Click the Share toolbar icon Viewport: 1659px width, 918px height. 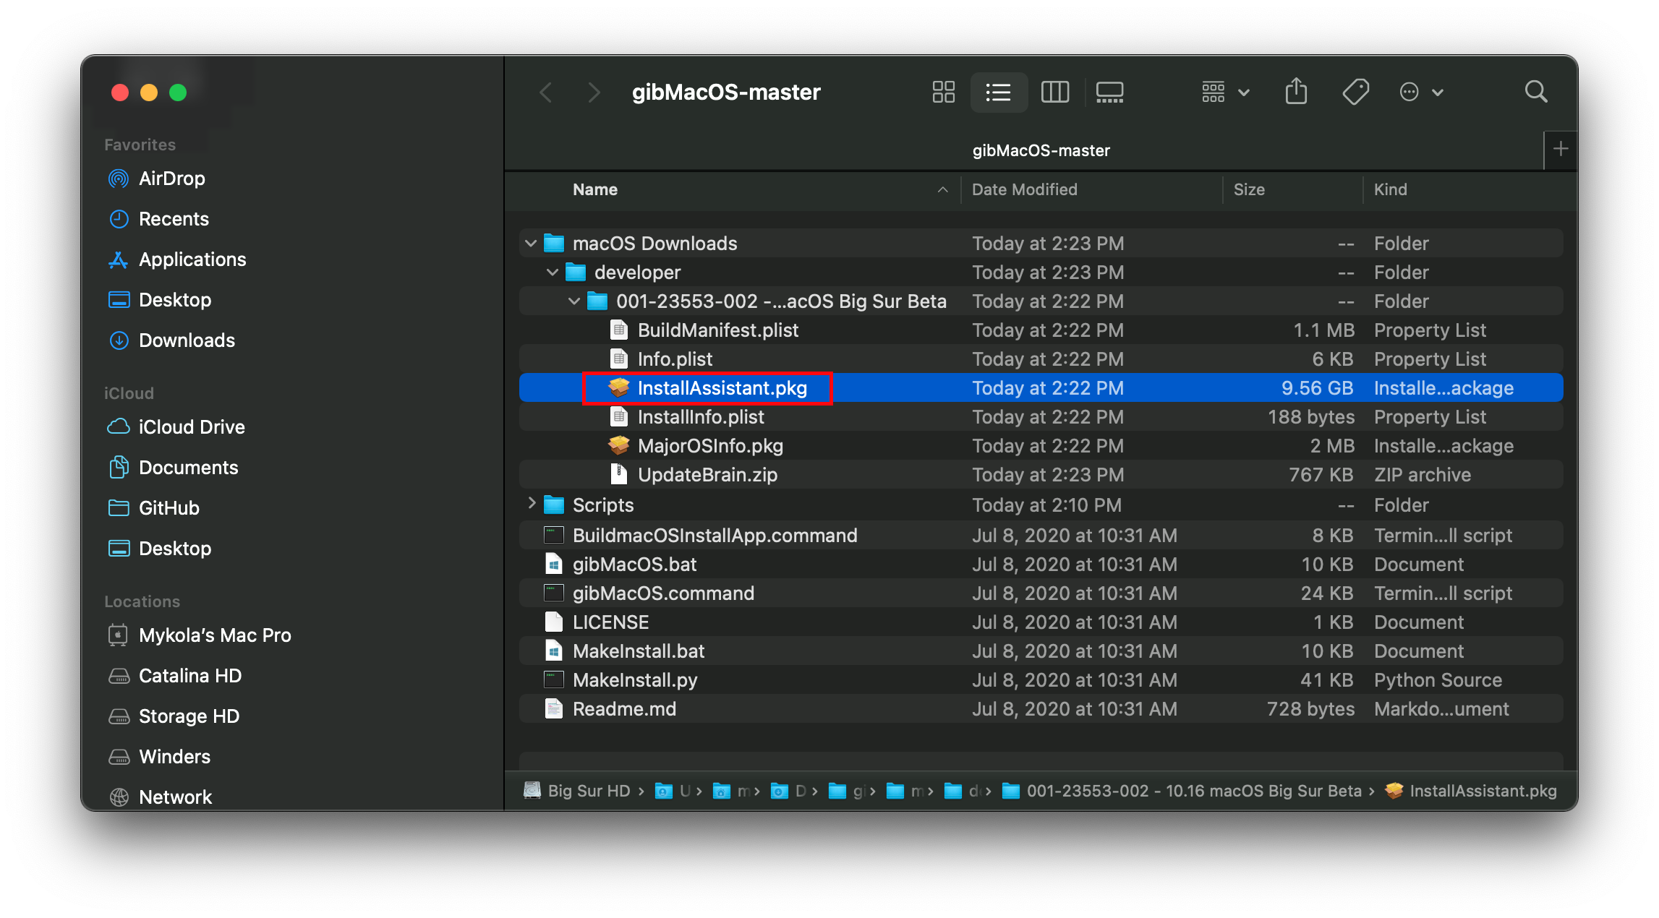pos(1296,93)
